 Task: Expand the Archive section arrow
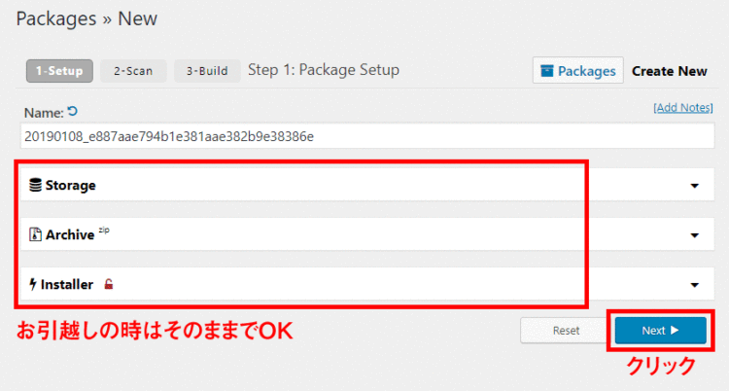pos(694,234)
